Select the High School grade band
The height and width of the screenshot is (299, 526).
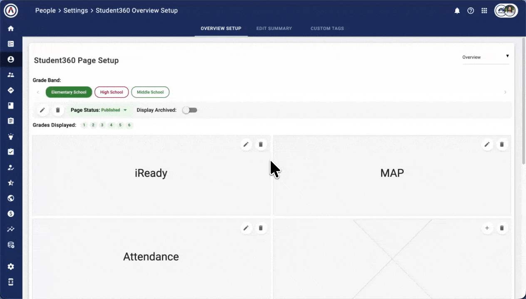(x=112, y=92)
